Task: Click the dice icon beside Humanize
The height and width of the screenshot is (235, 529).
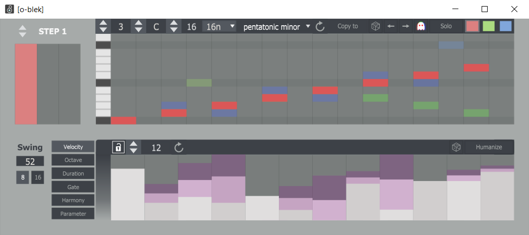Action: click(x=456, y=147)
